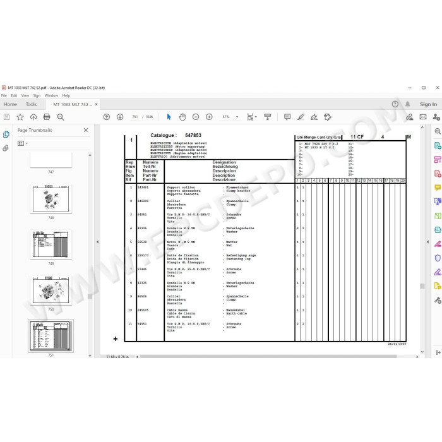The width and height of the screenshot is (442, 442).
Task: Open Protect shield tool in right pane
Action: point(437,258)
